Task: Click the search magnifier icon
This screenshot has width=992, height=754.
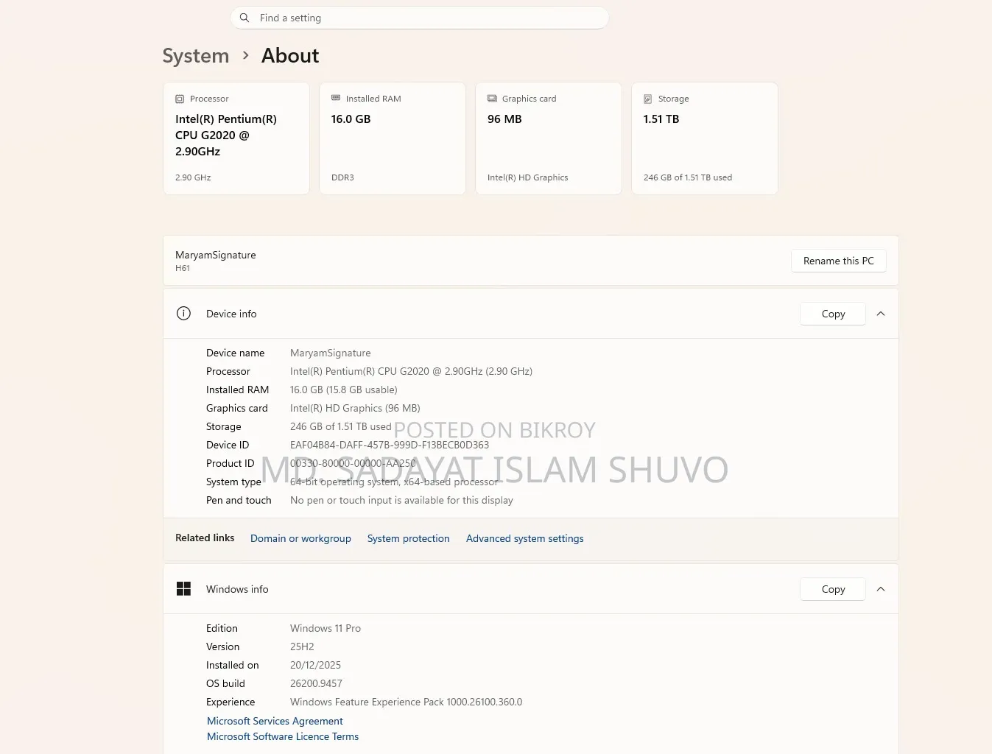Action: coord(245,18)
